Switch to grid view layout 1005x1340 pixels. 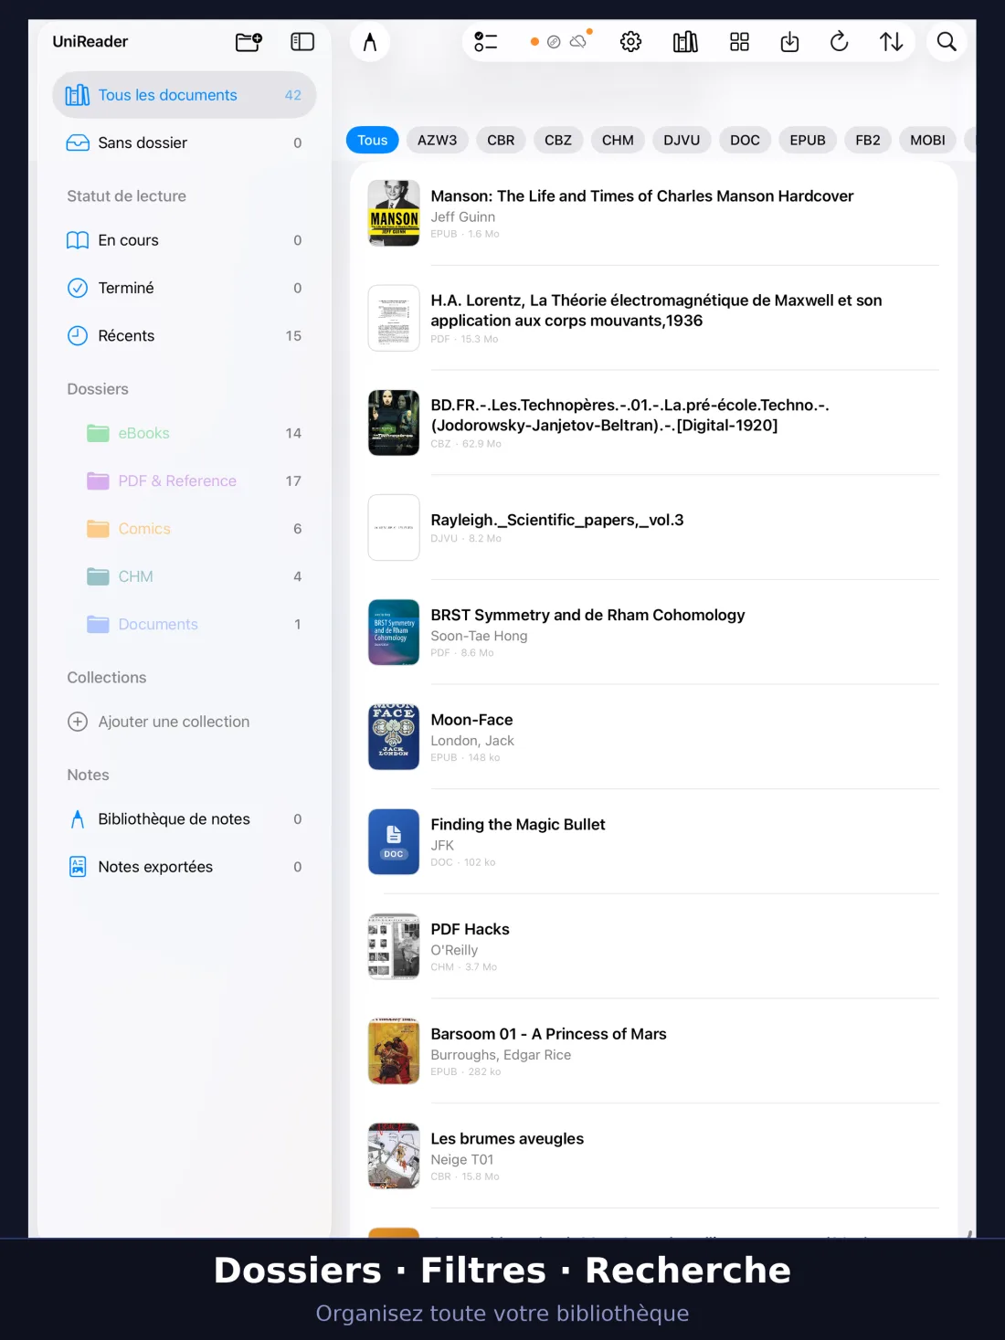coord(739,42)
